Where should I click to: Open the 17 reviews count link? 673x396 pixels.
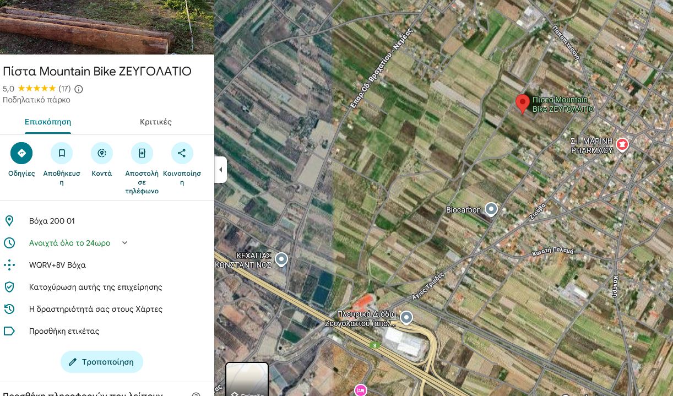pyautogui.click(x=64, y=89)
